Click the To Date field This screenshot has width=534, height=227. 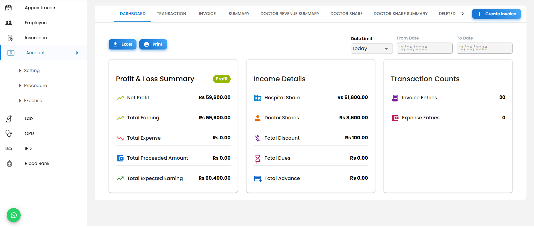(484, 48)
